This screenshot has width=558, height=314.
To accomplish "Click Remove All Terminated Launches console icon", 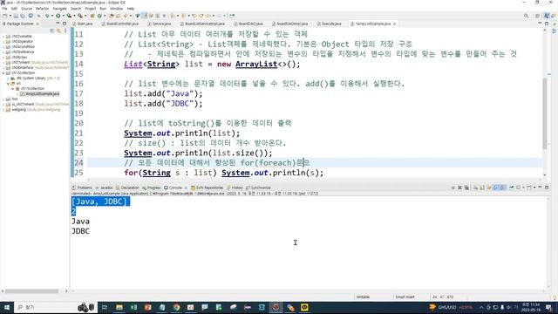I will (466, 188).
